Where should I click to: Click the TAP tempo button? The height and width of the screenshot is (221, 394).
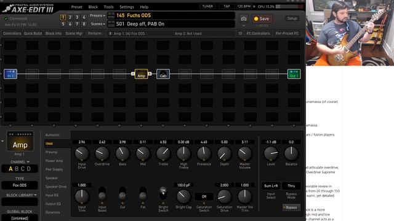[227, 7]
